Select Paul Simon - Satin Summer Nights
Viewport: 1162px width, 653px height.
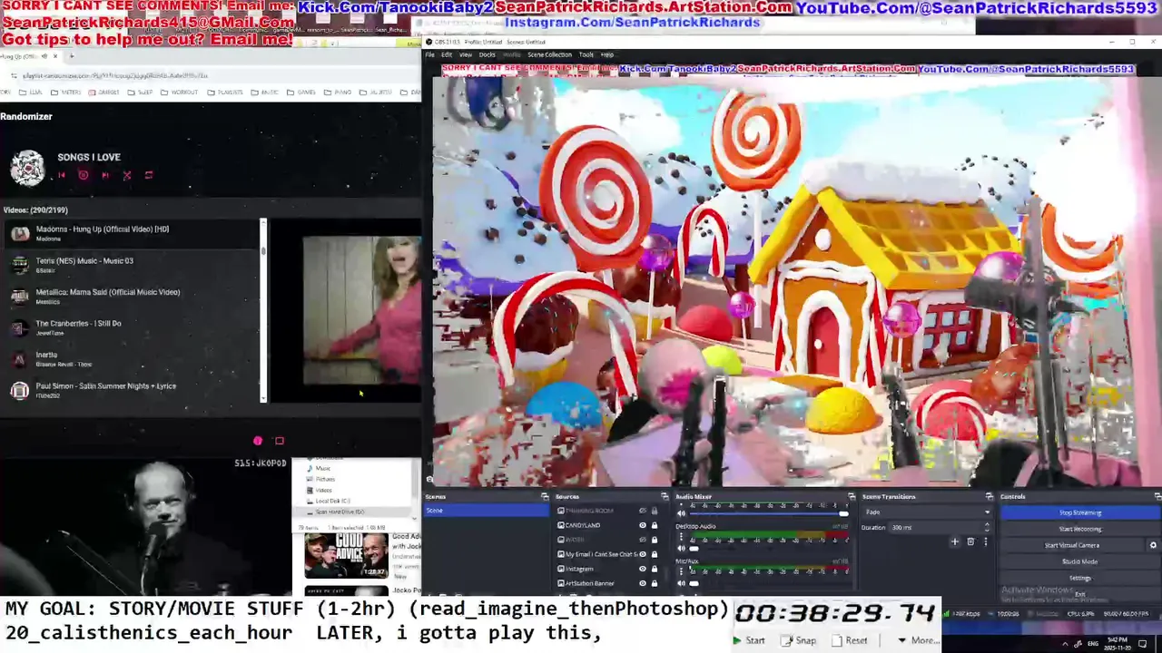click(132, 390)
